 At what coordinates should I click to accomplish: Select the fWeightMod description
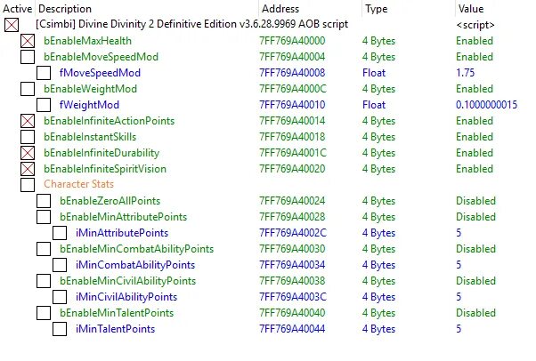click(89, 105)
